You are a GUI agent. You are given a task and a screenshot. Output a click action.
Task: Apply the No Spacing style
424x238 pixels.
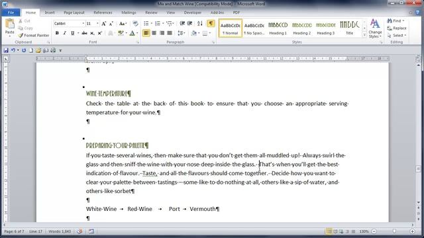click(x=254, y=28)
